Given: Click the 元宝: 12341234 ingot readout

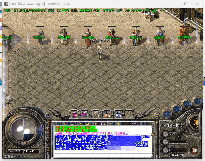Looking at the screenshot, I should [104, 10].
